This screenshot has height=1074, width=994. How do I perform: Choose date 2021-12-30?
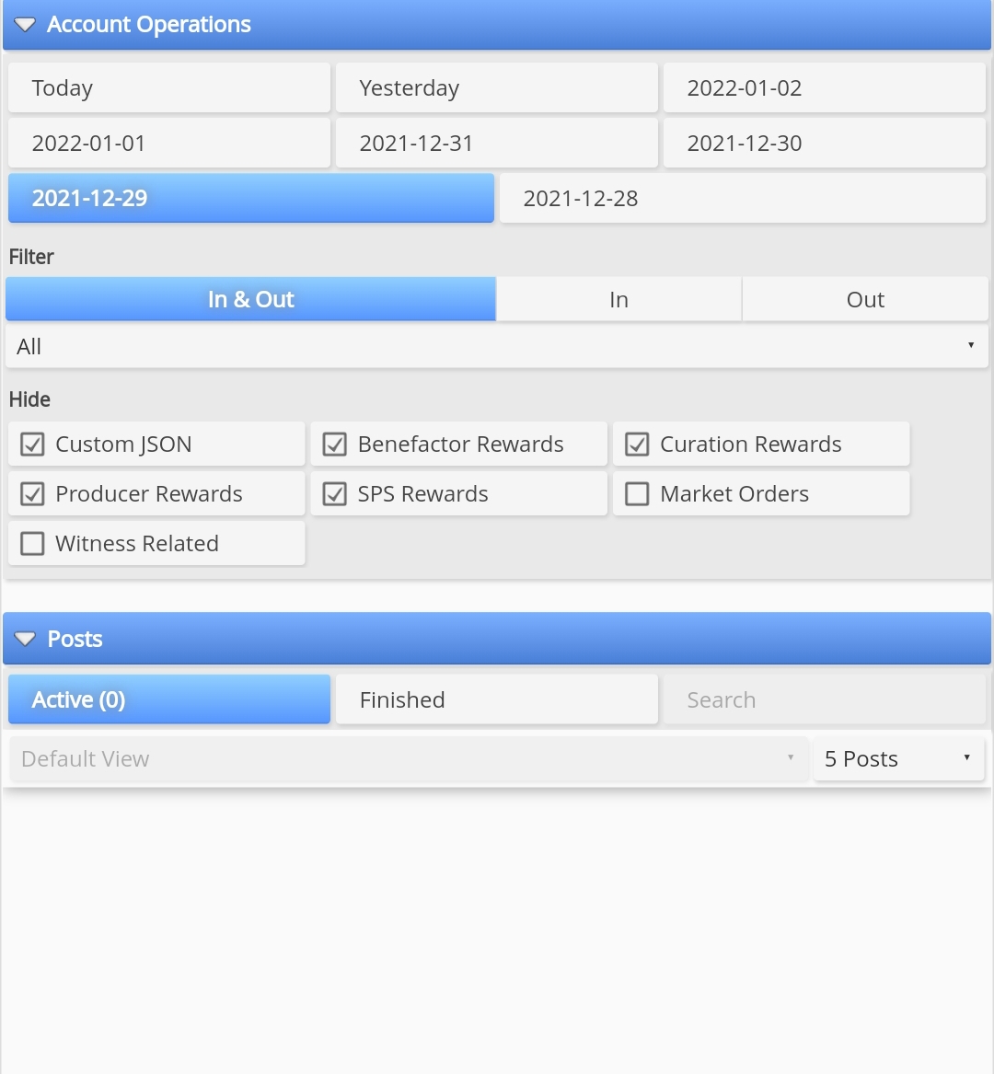tap(824, 144)
